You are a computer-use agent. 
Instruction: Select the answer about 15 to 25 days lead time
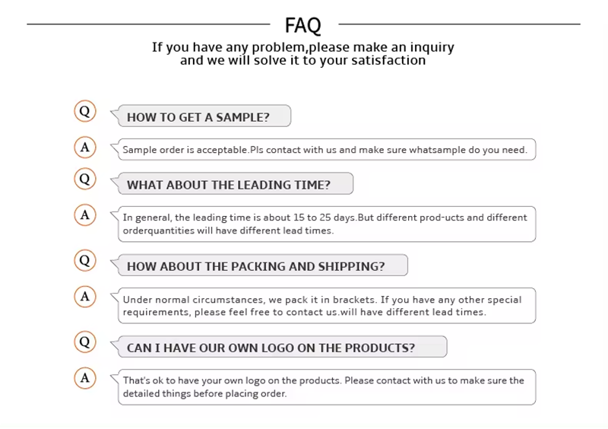pyautogui.click(x=325, y=224)
